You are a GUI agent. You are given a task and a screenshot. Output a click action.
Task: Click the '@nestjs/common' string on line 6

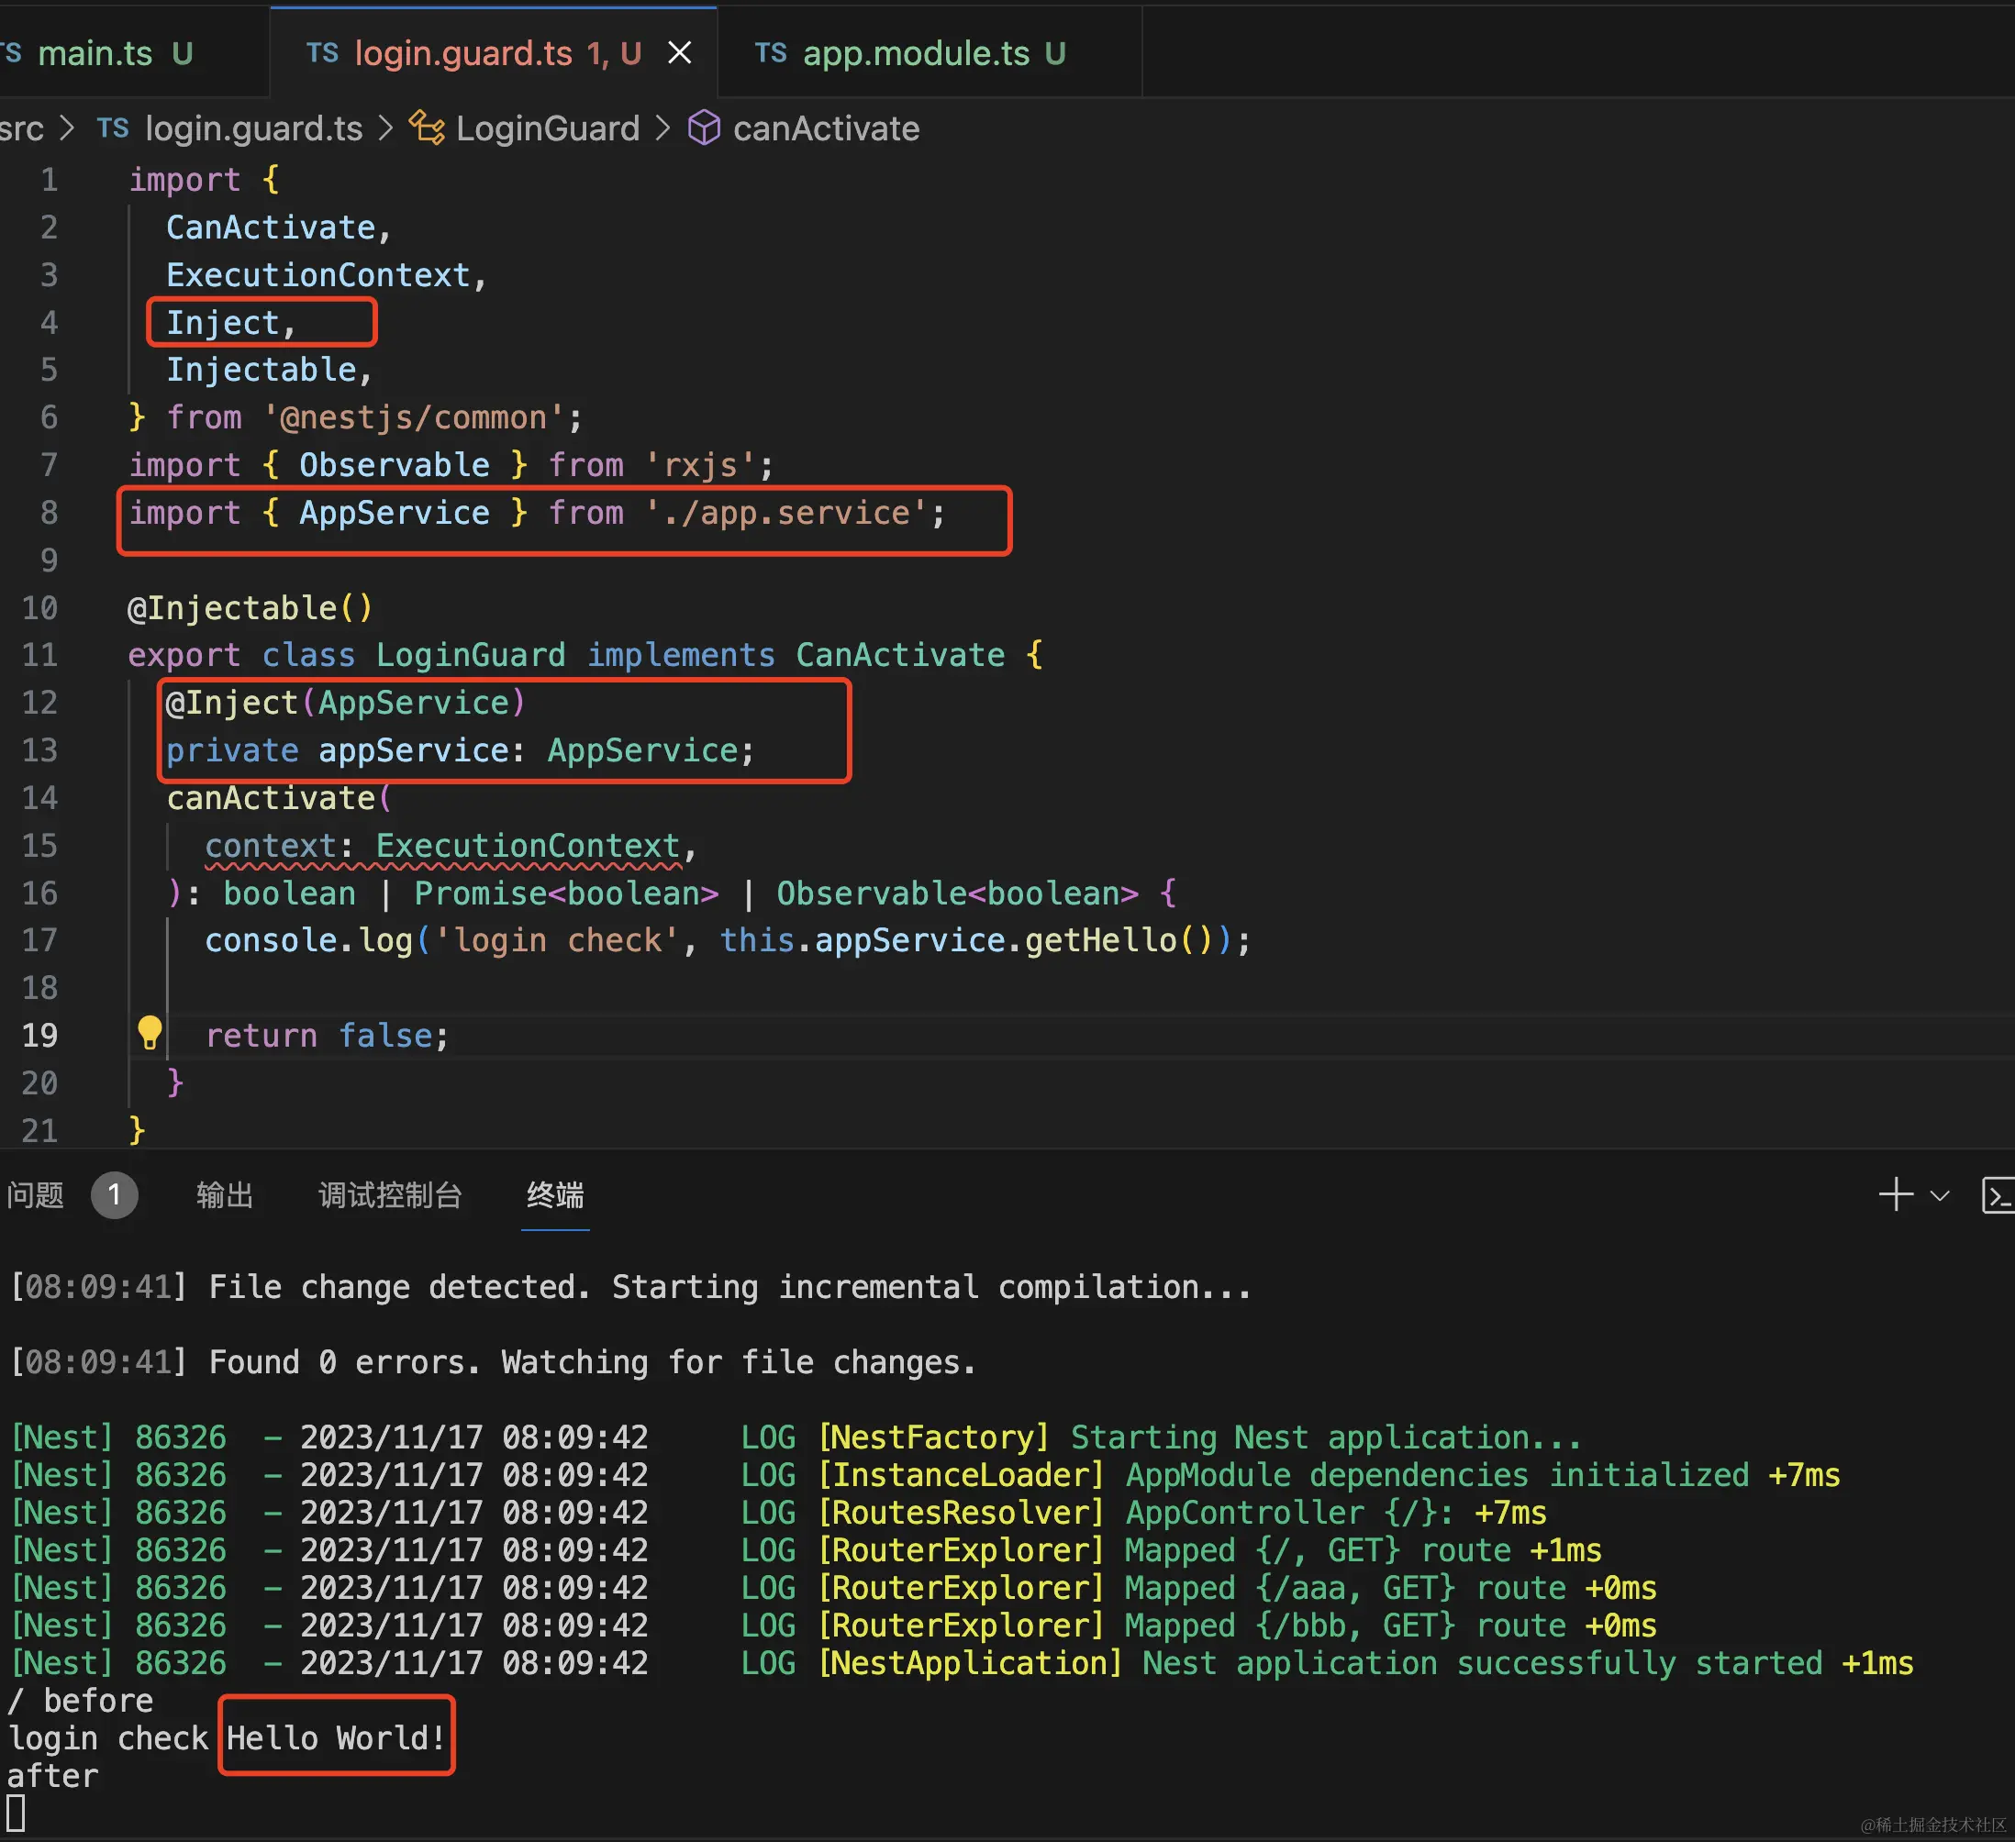(415, 417)
